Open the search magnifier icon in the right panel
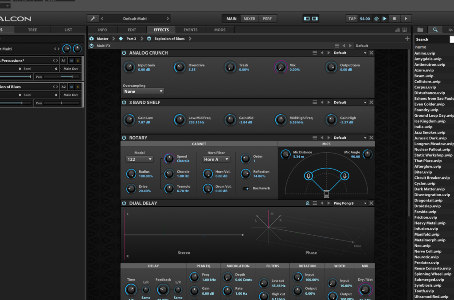The height and width of the screenshot is (300, 454). [x=435, y=30]
